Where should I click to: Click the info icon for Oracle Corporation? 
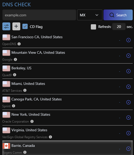(32, 121)
